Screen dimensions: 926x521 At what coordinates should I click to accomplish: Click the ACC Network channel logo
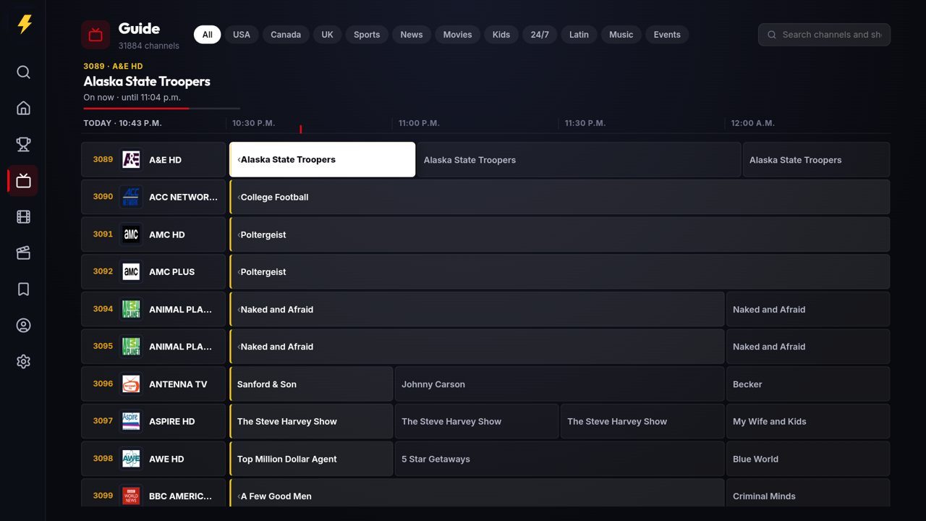coord(131,197)
